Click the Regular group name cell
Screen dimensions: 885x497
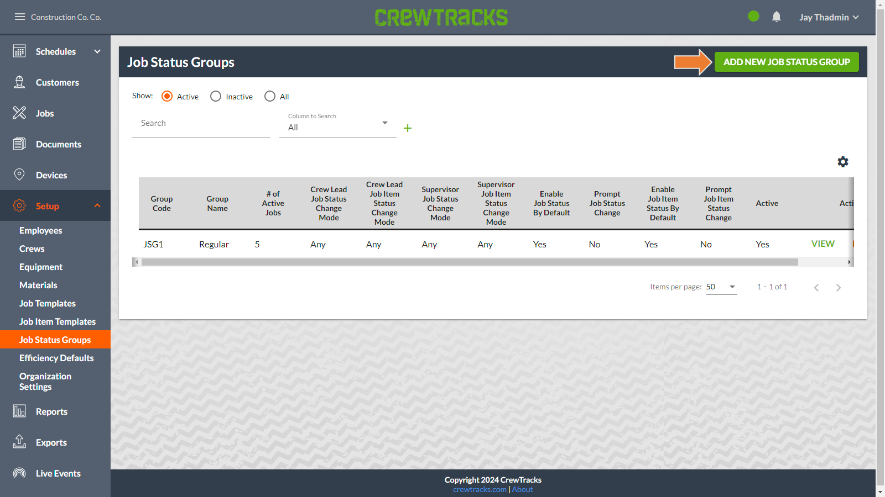pos(214,244)
